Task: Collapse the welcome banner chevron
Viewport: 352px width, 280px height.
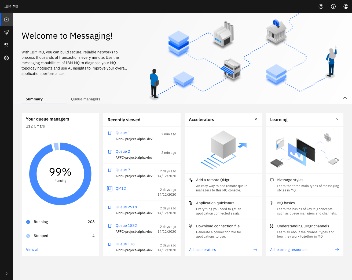Action: tap(345, 98)
